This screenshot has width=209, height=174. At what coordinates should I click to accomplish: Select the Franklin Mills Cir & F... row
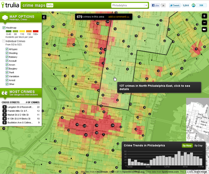[x=21, y=111]
